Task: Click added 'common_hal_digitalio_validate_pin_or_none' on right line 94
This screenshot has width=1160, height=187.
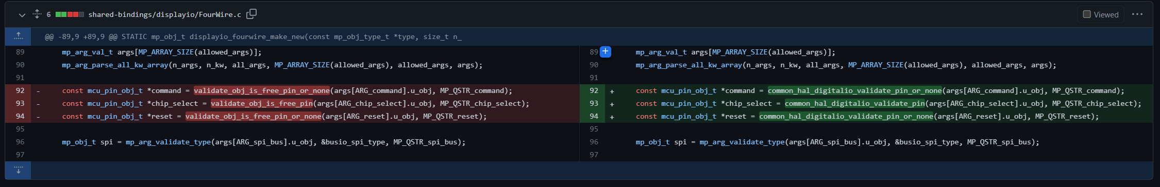Action: [x=846, y=116]
